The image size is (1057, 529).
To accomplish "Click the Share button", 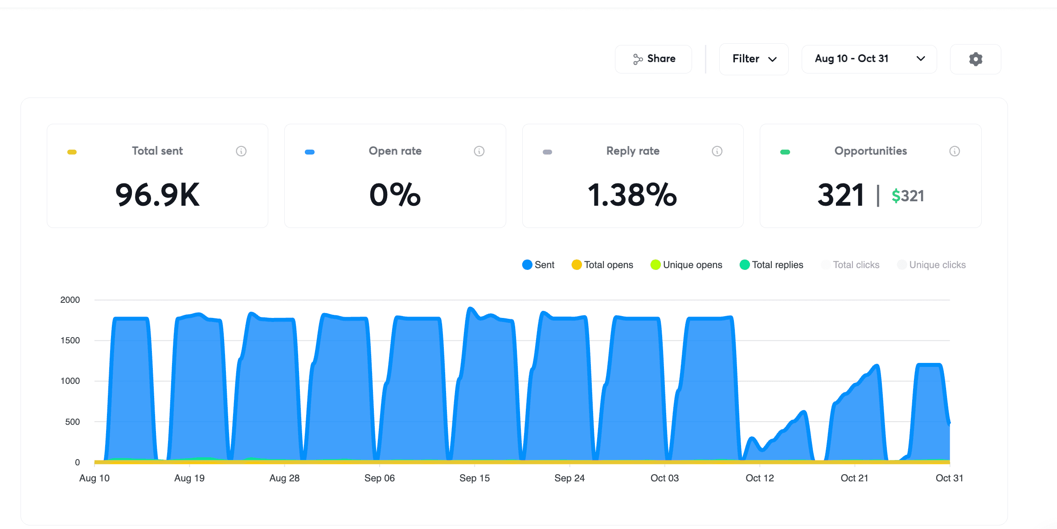I will pyautogui.click(x=654, y=59).
